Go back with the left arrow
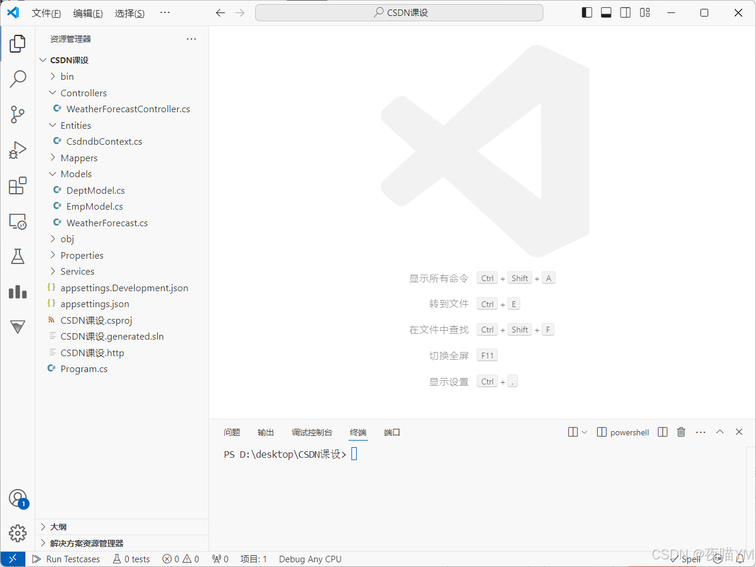 (x=220, y=12)
